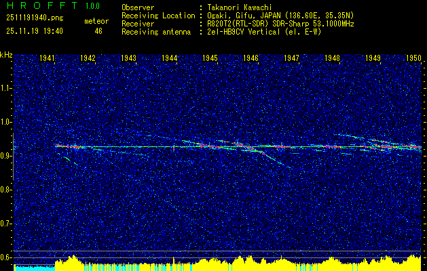This screenshot has width=427, height=271.
Task: Click the Receiving Location label
Action: click(x=158, y=16)
